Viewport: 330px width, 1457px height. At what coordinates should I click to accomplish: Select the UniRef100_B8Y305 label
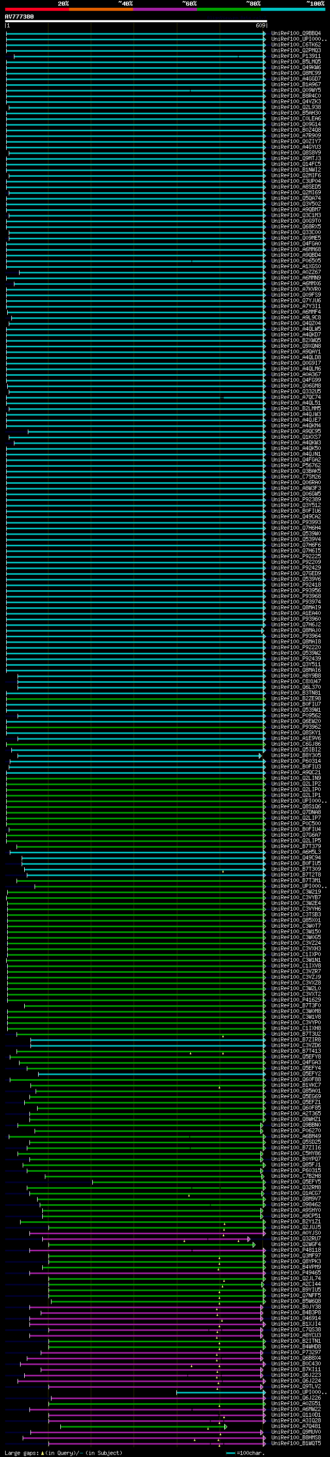tap(296, 756)
